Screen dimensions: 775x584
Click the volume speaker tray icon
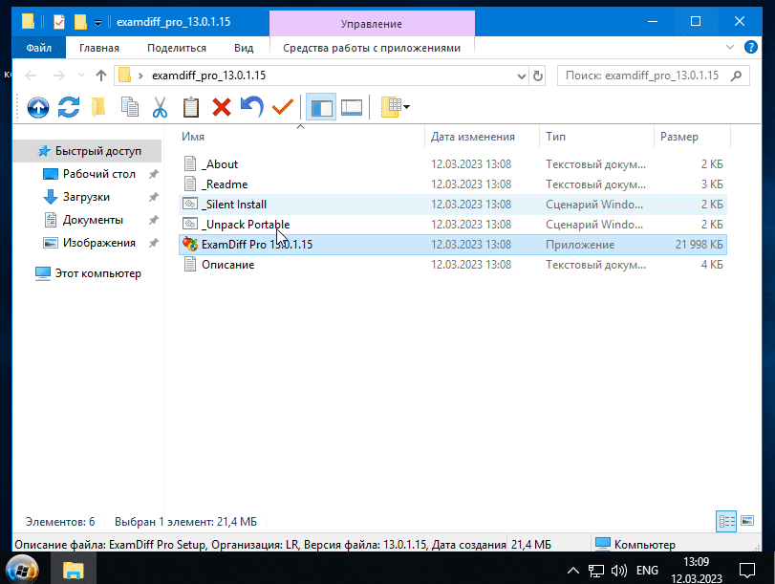click(x=619, y=571)
